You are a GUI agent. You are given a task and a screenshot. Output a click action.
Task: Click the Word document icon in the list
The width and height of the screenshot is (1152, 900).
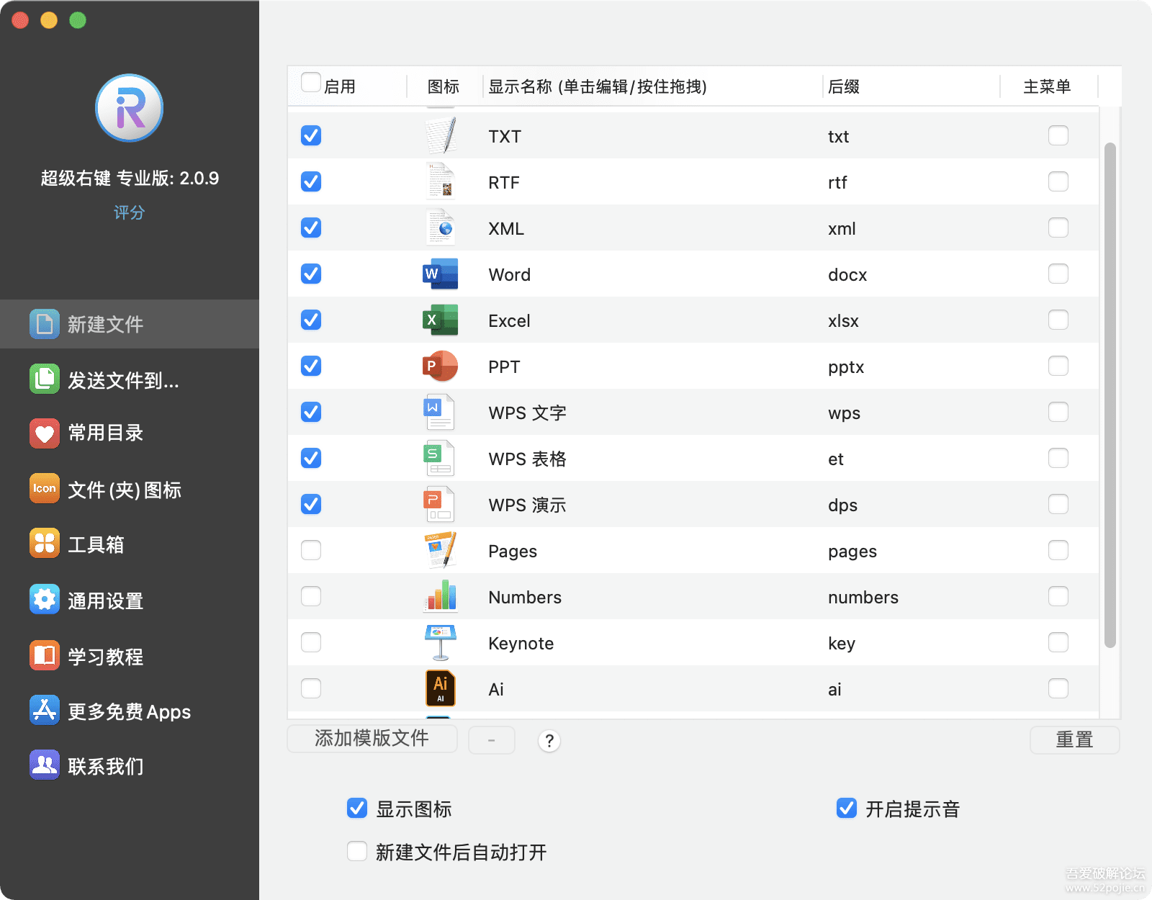[x=440, y=274]
